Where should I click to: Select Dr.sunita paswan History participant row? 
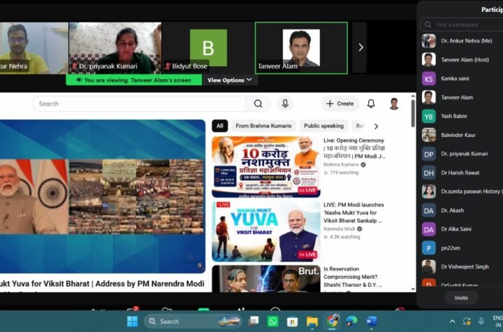(x=461, y=192)
